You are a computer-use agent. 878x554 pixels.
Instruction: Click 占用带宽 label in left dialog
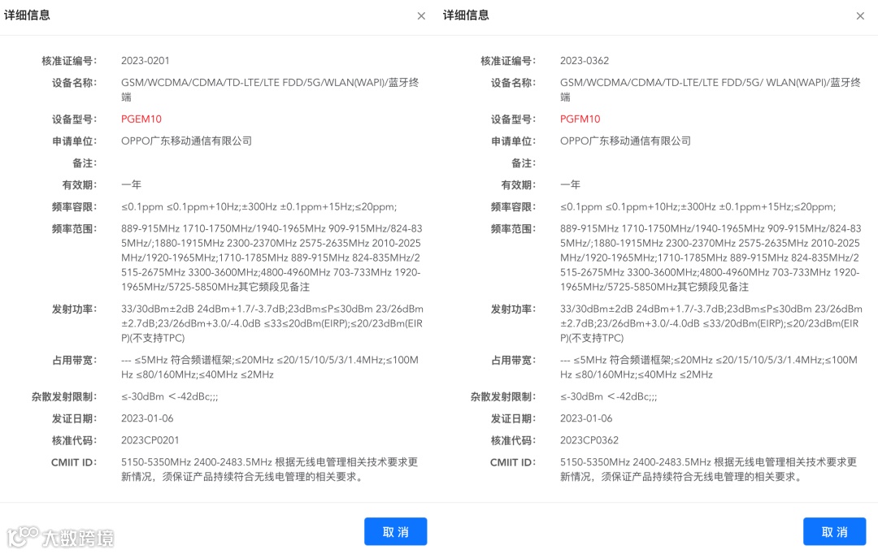pyautogui.click(x=74, y=360)
